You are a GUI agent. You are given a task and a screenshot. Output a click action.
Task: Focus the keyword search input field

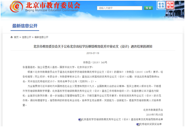(119, 8)
